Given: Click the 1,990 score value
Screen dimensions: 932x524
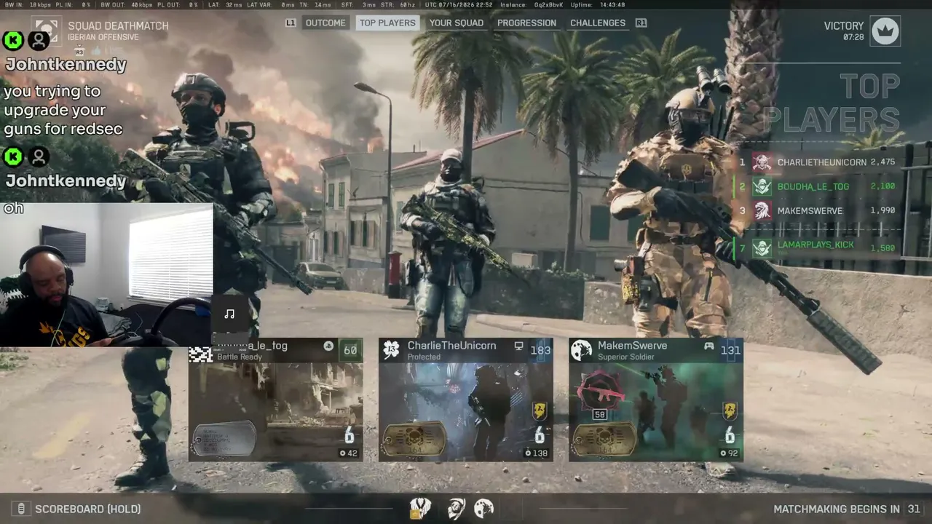Looking at the screenshot, I should pos(882,211).
